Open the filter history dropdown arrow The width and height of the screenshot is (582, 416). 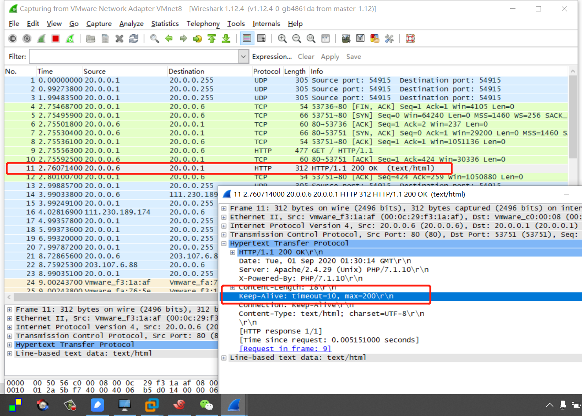coord(244,56)
